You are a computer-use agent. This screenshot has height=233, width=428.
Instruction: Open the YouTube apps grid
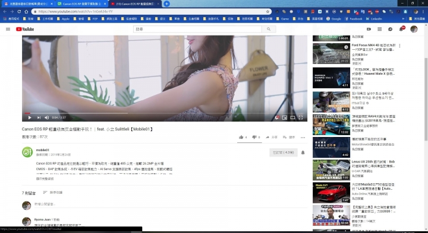click(379, 29)
